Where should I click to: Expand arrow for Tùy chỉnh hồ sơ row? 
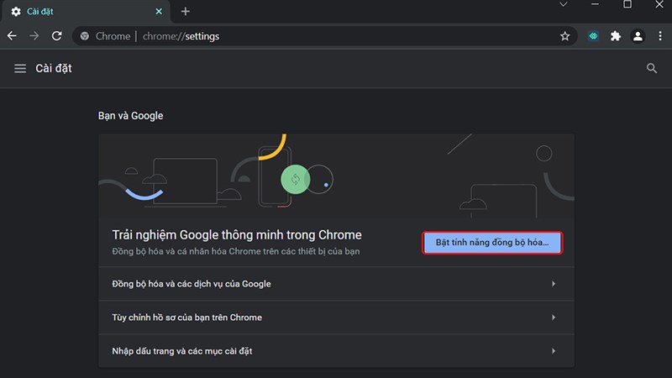[554, 318]
